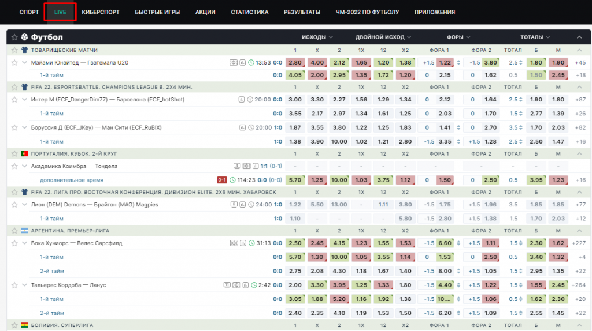
Task: Click the football icon beside Футбол header
Action: pyautogui.click(x=24, y=37)
